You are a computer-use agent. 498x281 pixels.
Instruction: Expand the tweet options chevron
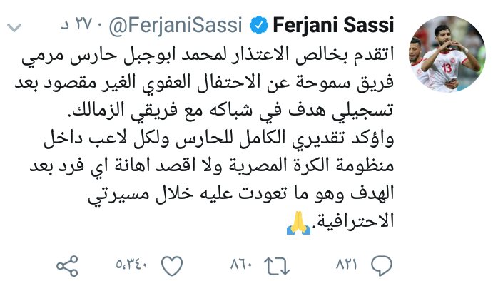pyautogui.click(x=14, y=27)
